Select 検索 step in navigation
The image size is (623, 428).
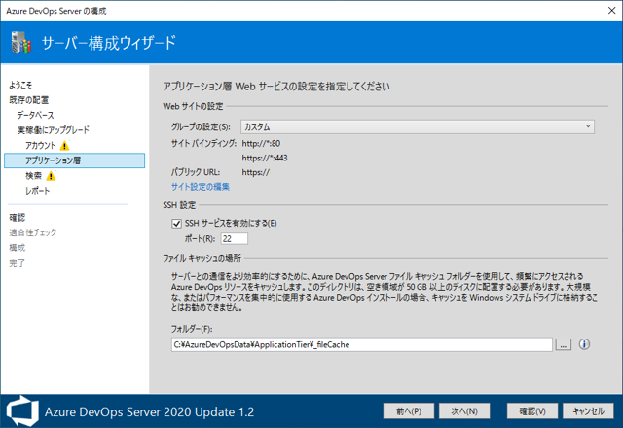coord(33,176)
